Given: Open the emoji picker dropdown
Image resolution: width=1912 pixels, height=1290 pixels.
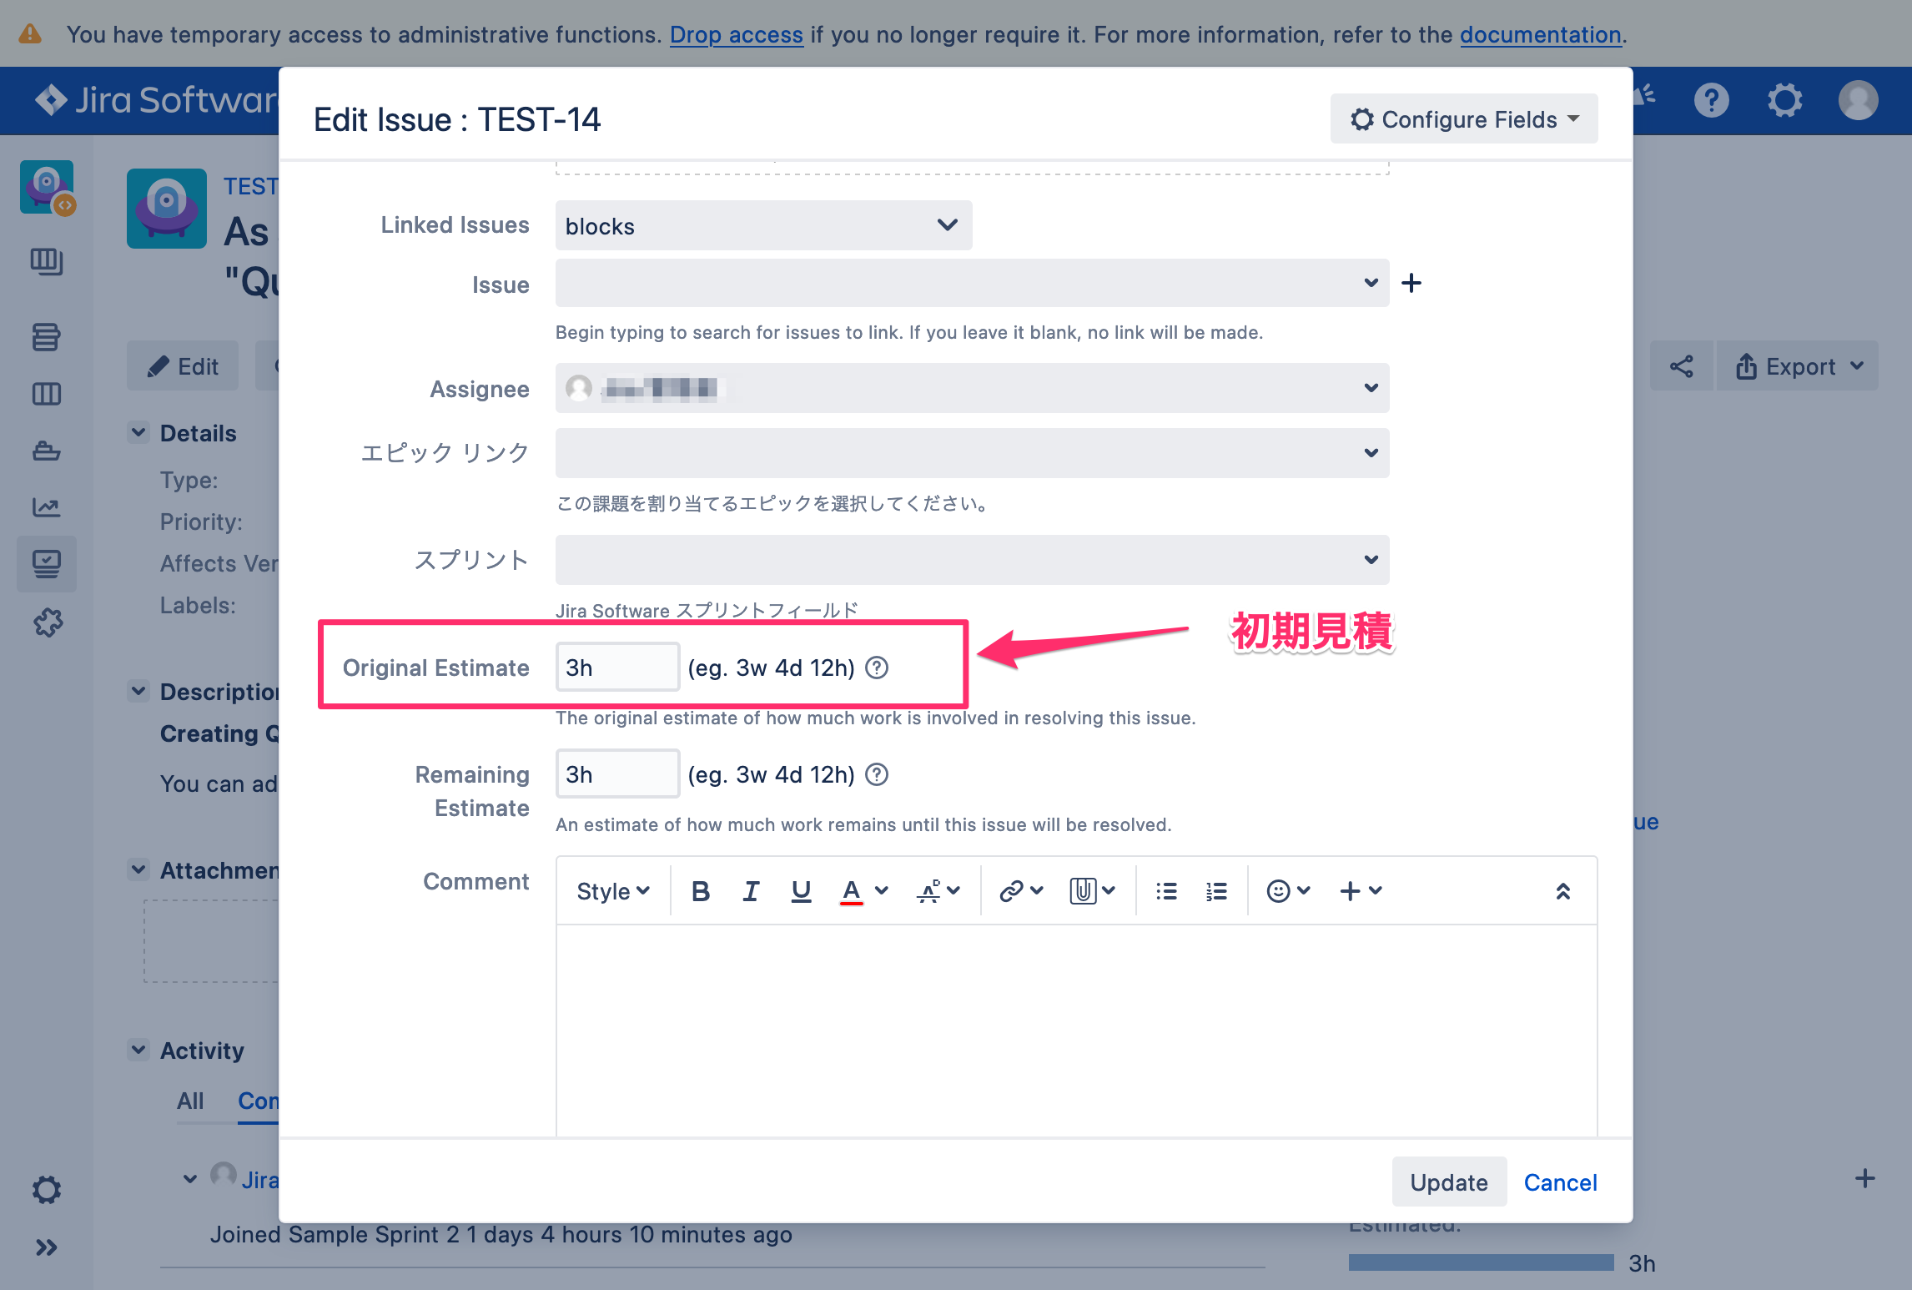Looking at the screenshot, I should coord(1288,891).
